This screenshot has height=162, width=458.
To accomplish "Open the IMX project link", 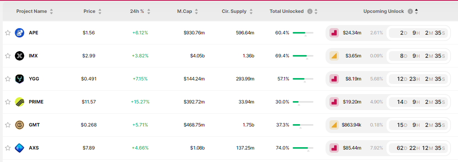I will click(x=33, y=56).
